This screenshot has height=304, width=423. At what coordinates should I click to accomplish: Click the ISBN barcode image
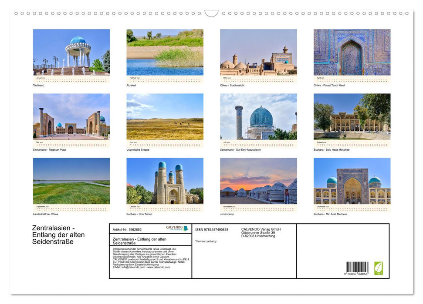pyautogui.click(x=357, y=268)
